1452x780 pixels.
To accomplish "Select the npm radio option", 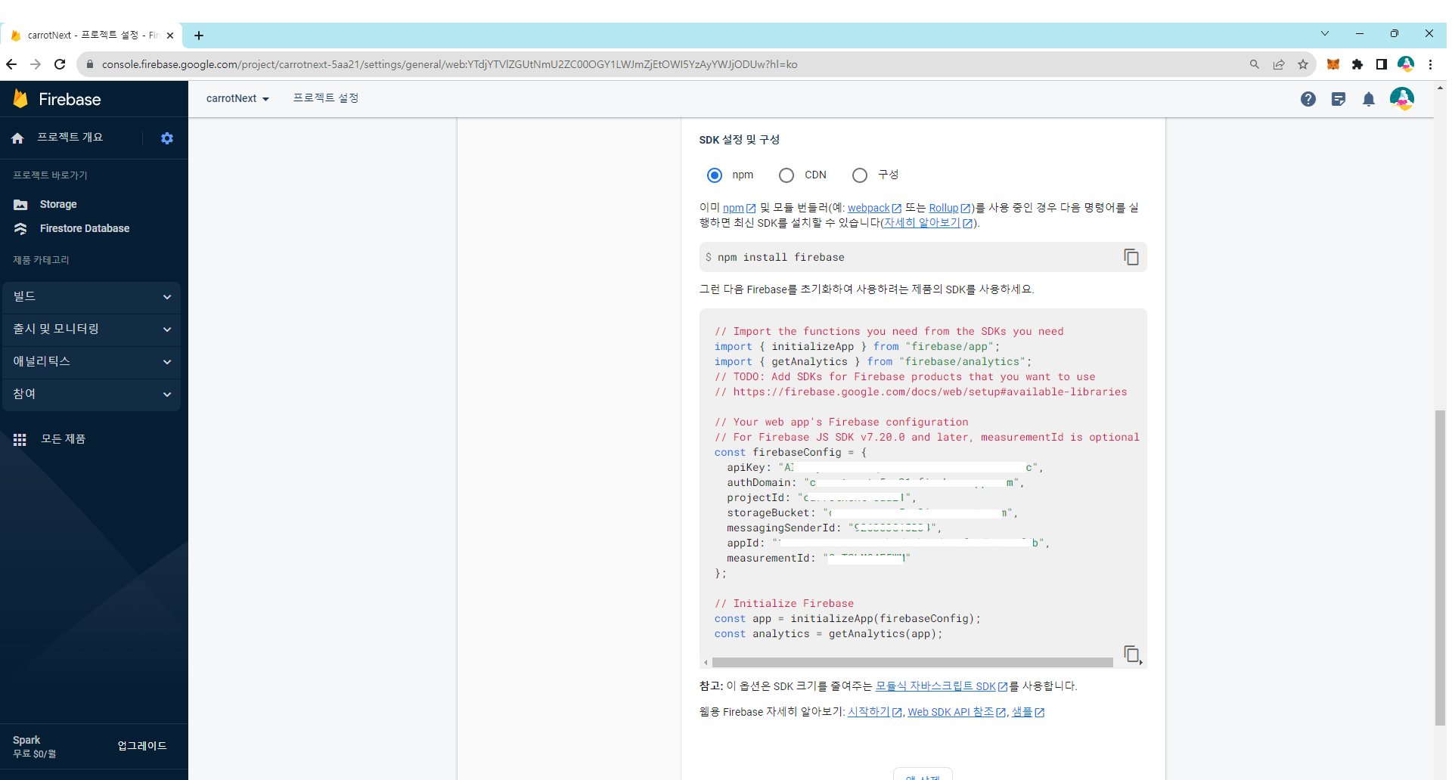I will [714, 175].
